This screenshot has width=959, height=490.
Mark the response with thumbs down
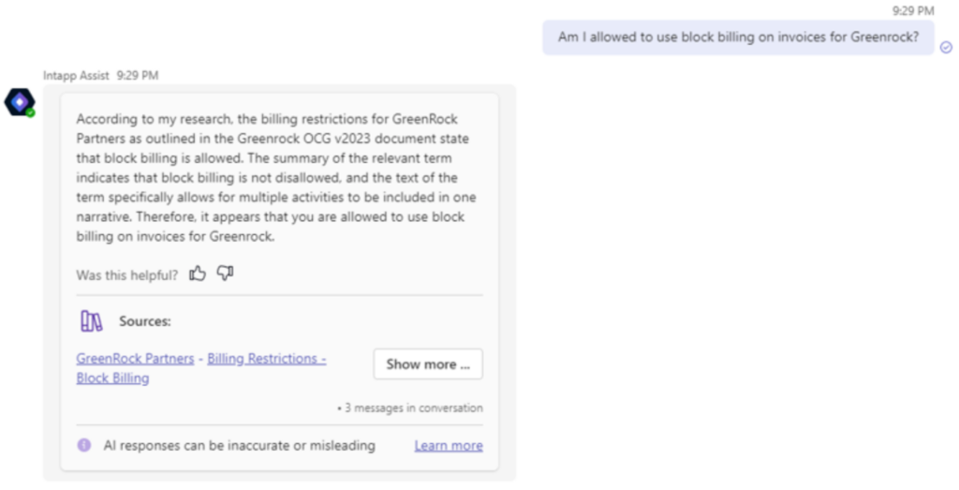tap(225, 274)
